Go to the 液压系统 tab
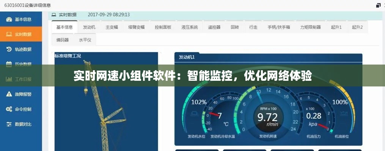The image size is (385, 151). pos(190,27)
